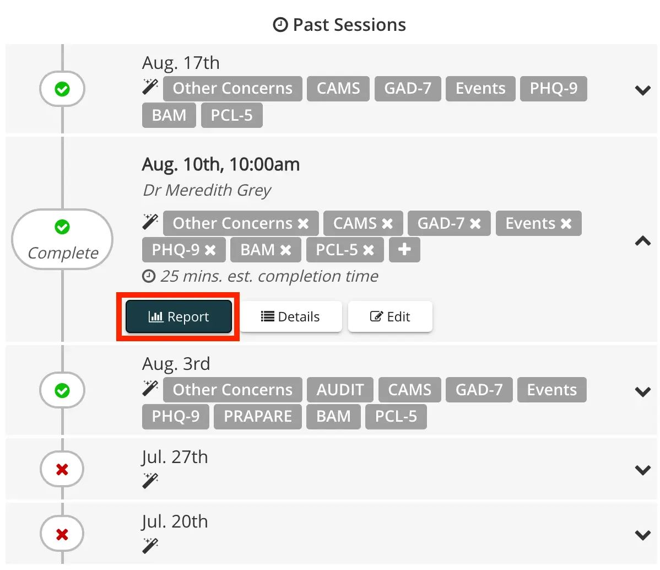Select the AUDIT tag on Aug. 3rd session
The image size is (660, 570).
(x=340, y=390)
